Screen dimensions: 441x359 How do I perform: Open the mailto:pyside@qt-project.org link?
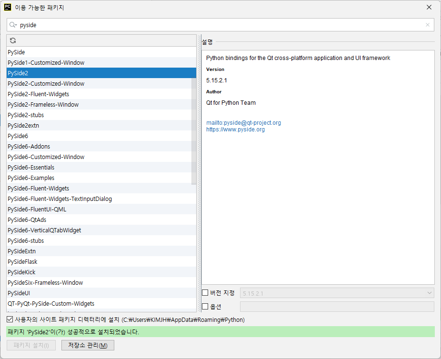coord(243,122)
